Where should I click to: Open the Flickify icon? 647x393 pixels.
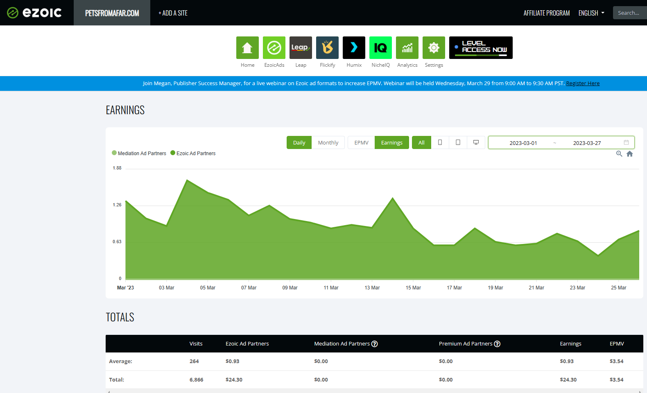pos(327,47)
